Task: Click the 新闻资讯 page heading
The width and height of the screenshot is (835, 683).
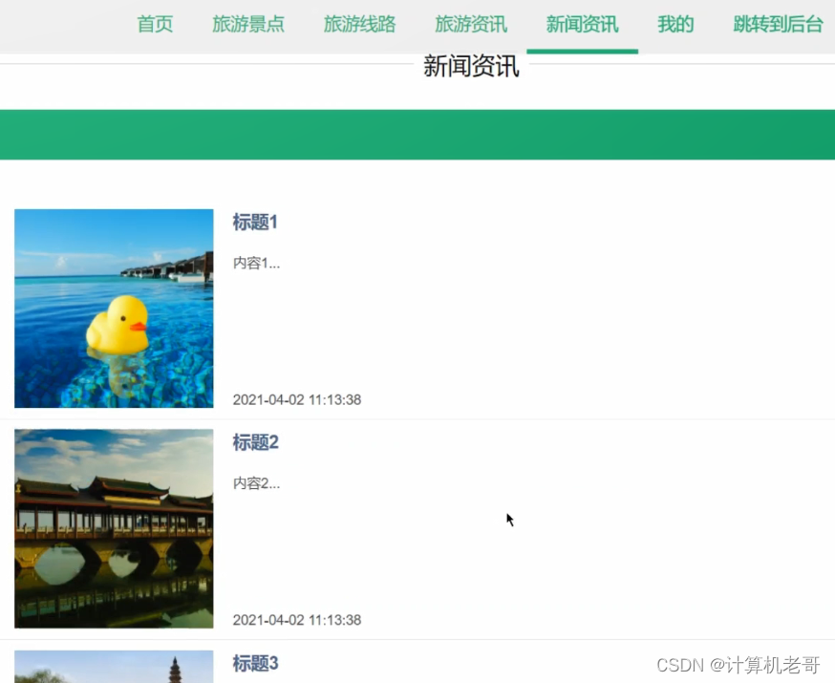Action: click(x=470, y=67)
